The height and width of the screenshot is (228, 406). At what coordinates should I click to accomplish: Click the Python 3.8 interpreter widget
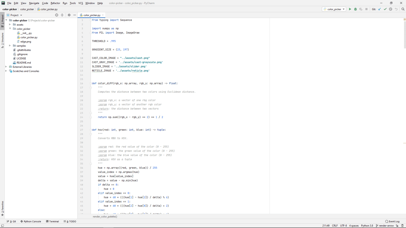(x=367, y=226)
